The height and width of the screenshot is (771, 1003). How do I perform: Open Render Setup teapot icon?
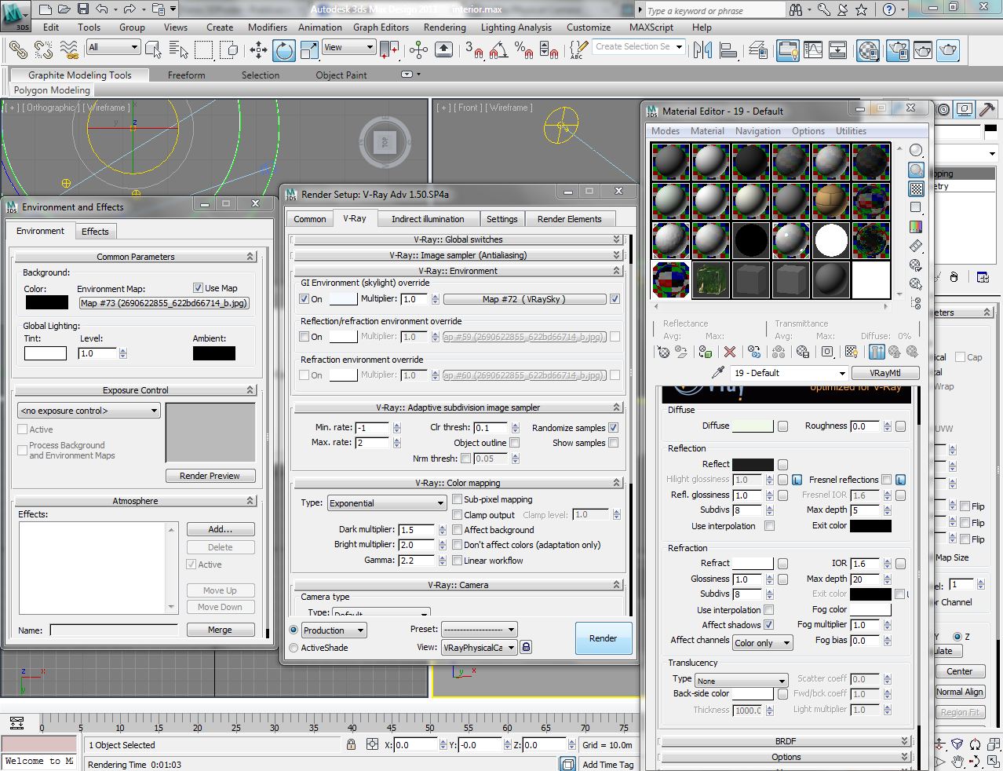(x=897, y=50)
